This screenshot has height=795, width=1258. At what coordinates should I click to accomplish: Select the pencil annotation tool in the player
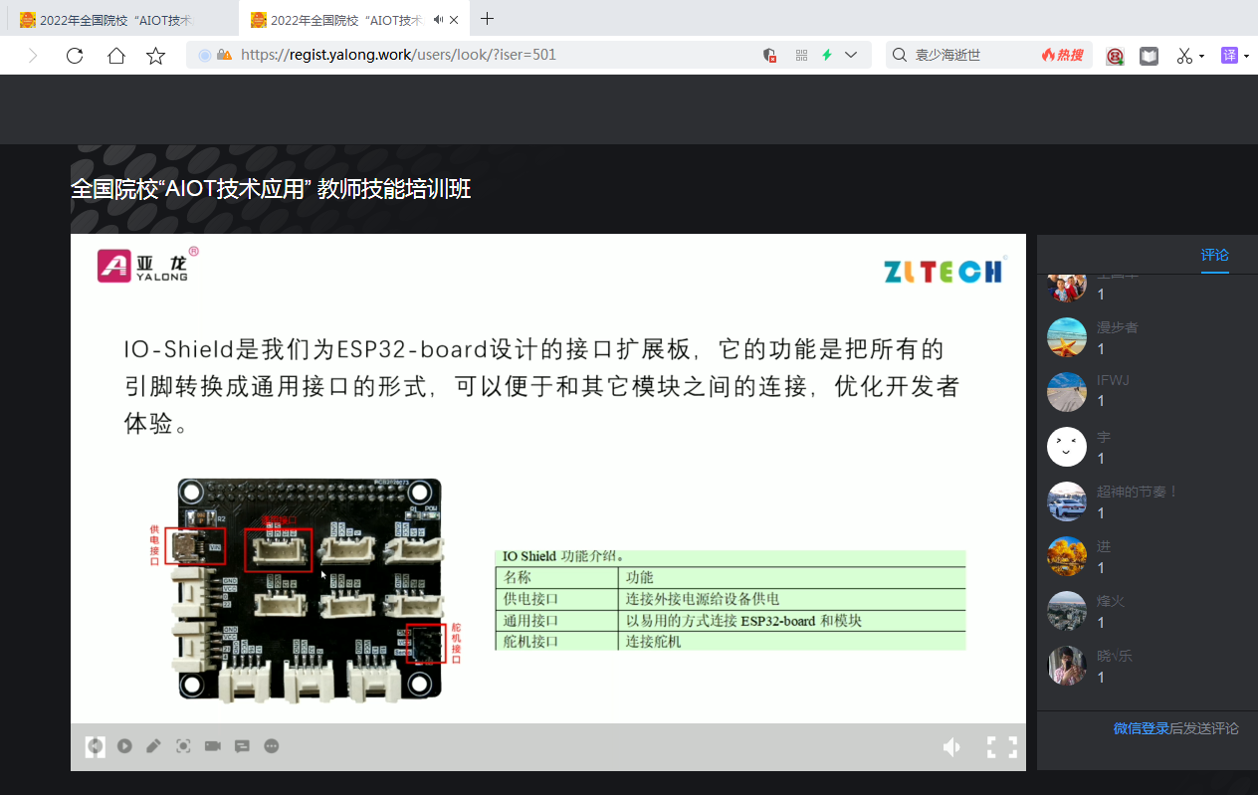[153, 746]
